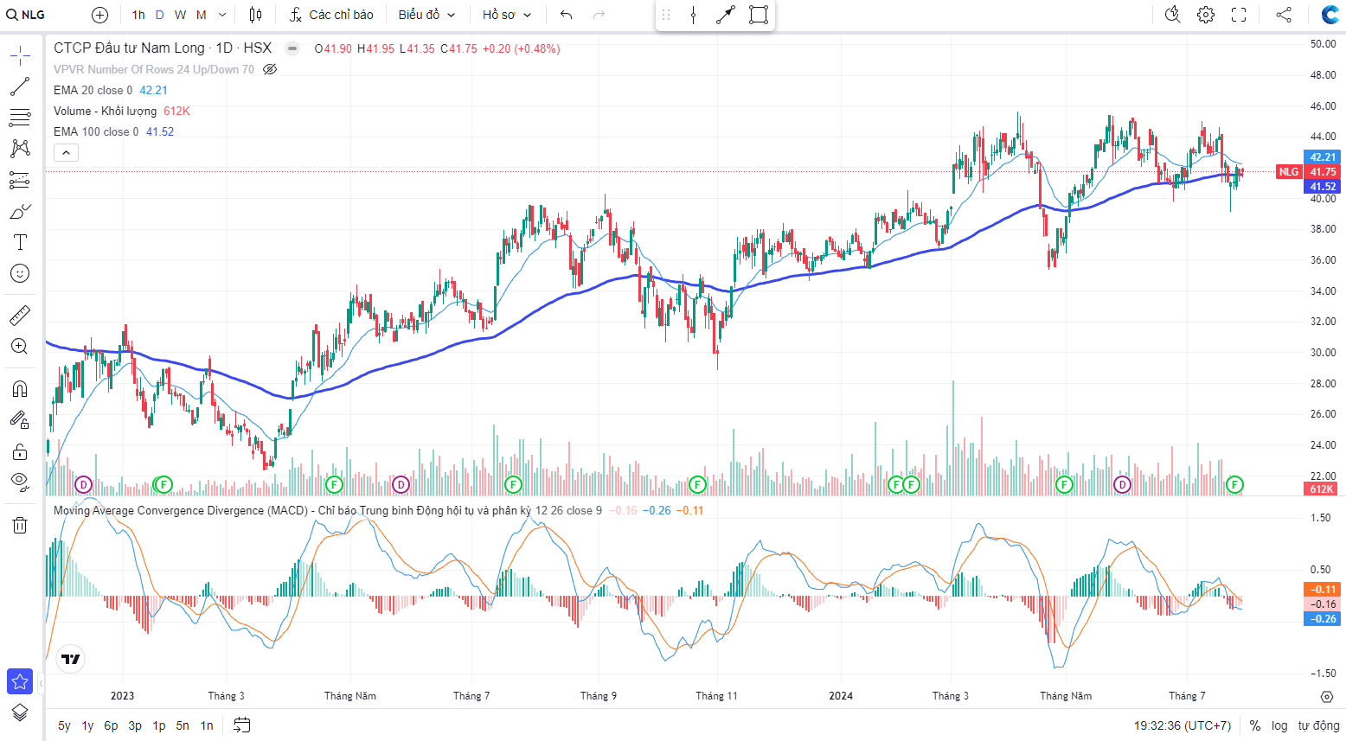Expand the timeframe dropdown arrow

click(x=222, y=15)
